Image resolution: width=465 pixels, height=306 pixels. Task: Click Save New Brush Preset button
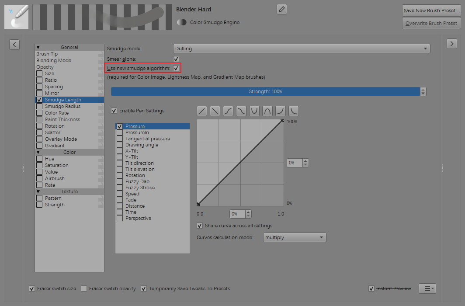431,10
